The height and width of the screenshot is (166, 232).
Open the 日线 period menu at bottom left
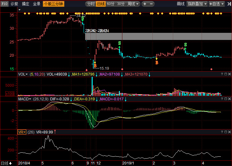point(6,163)
